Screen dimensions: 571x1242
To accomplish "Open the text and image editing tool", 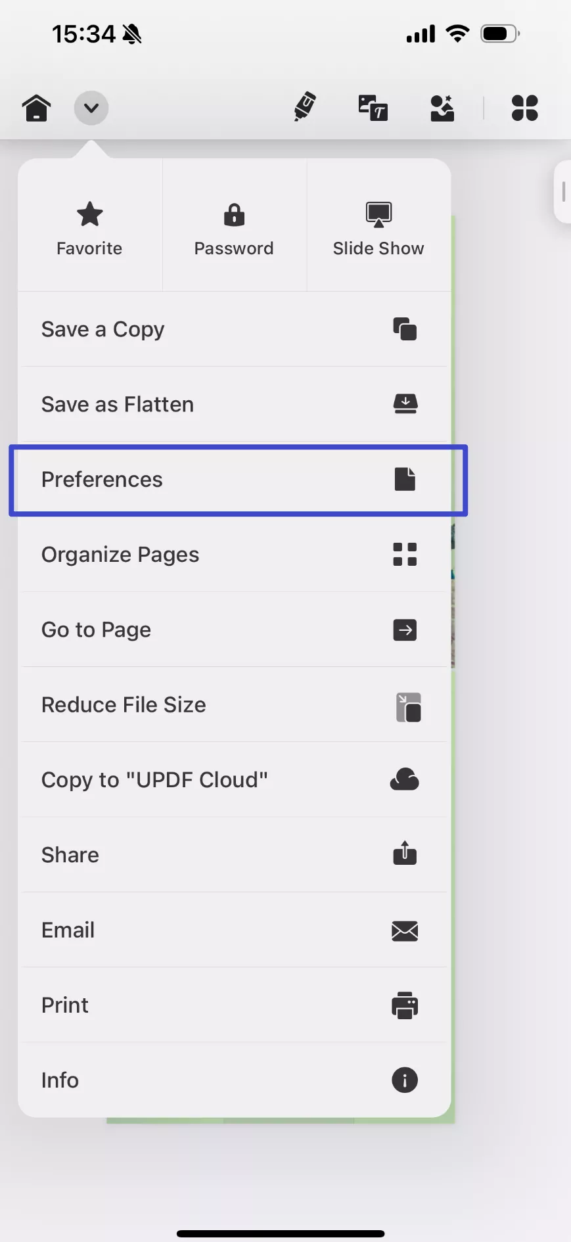I will coord(373,108).
